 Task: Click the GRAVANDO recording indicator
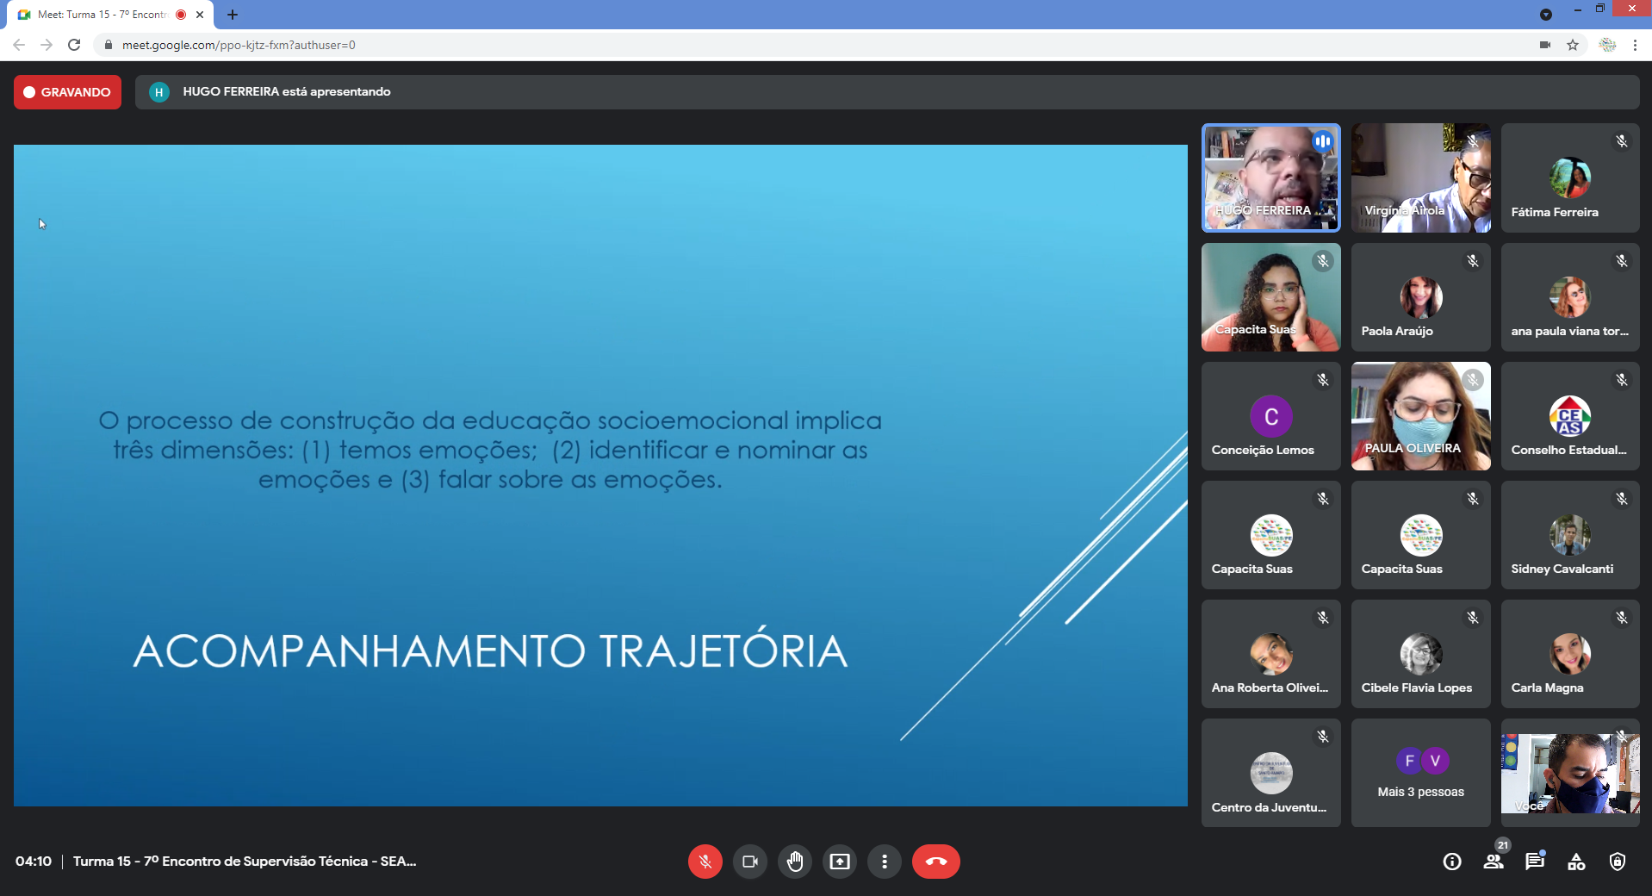pos(67,92)
